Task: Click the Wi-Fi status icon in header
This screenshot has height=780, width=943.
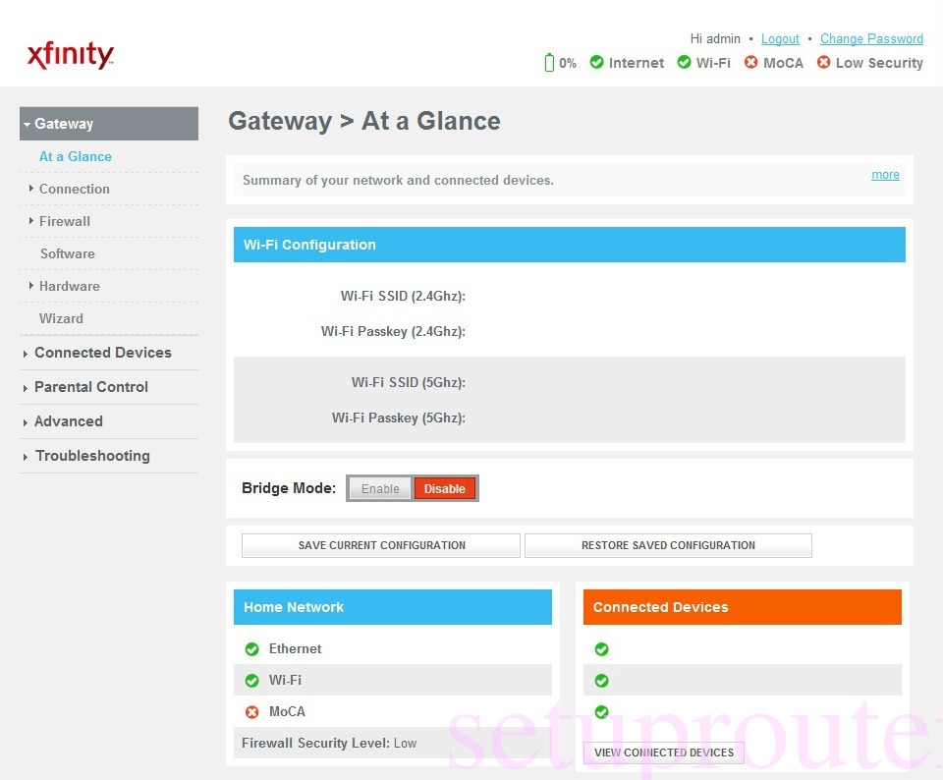Action: tap(685, 62)
